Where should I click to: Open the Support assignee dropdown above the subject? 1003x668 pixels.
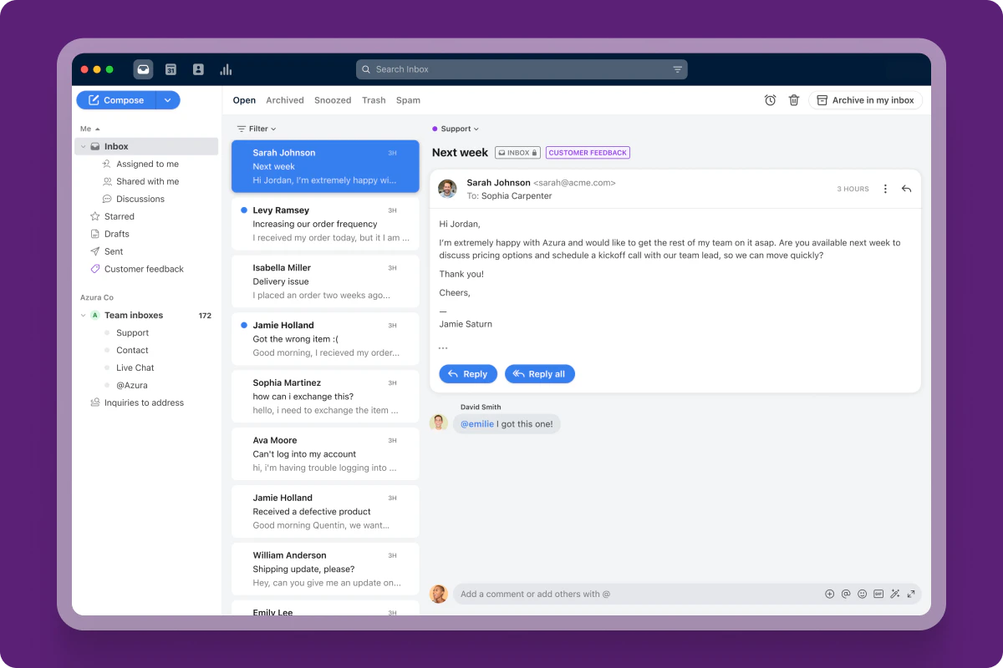tap(456, 129)
